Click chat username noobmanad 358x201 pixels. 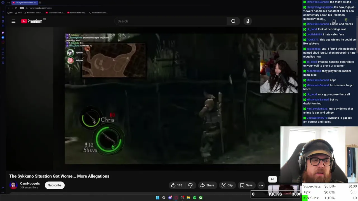[314, 71]
